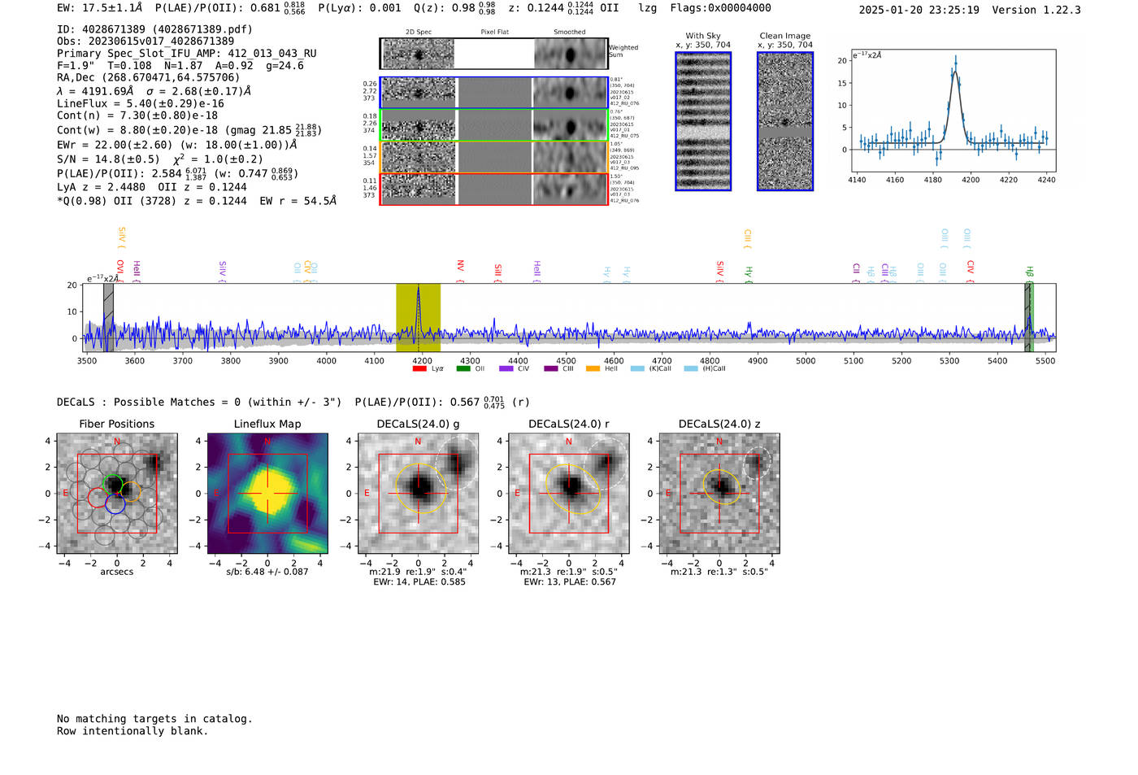Click the Weighted Sum label
Screen dimensions: 1138x775
coord(623,51)
